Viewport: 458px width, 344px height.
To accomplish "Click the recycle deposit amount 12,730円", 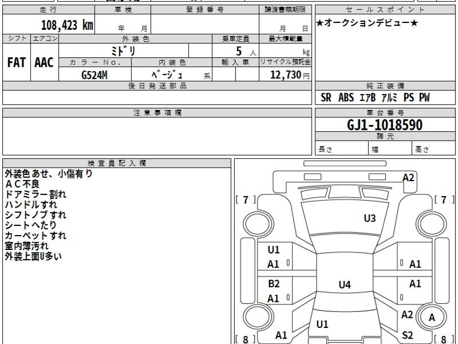I will point(290,75).
